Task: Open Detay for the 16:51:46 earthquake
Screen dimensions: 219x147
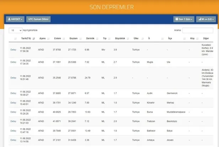Action: click(13, 78)
